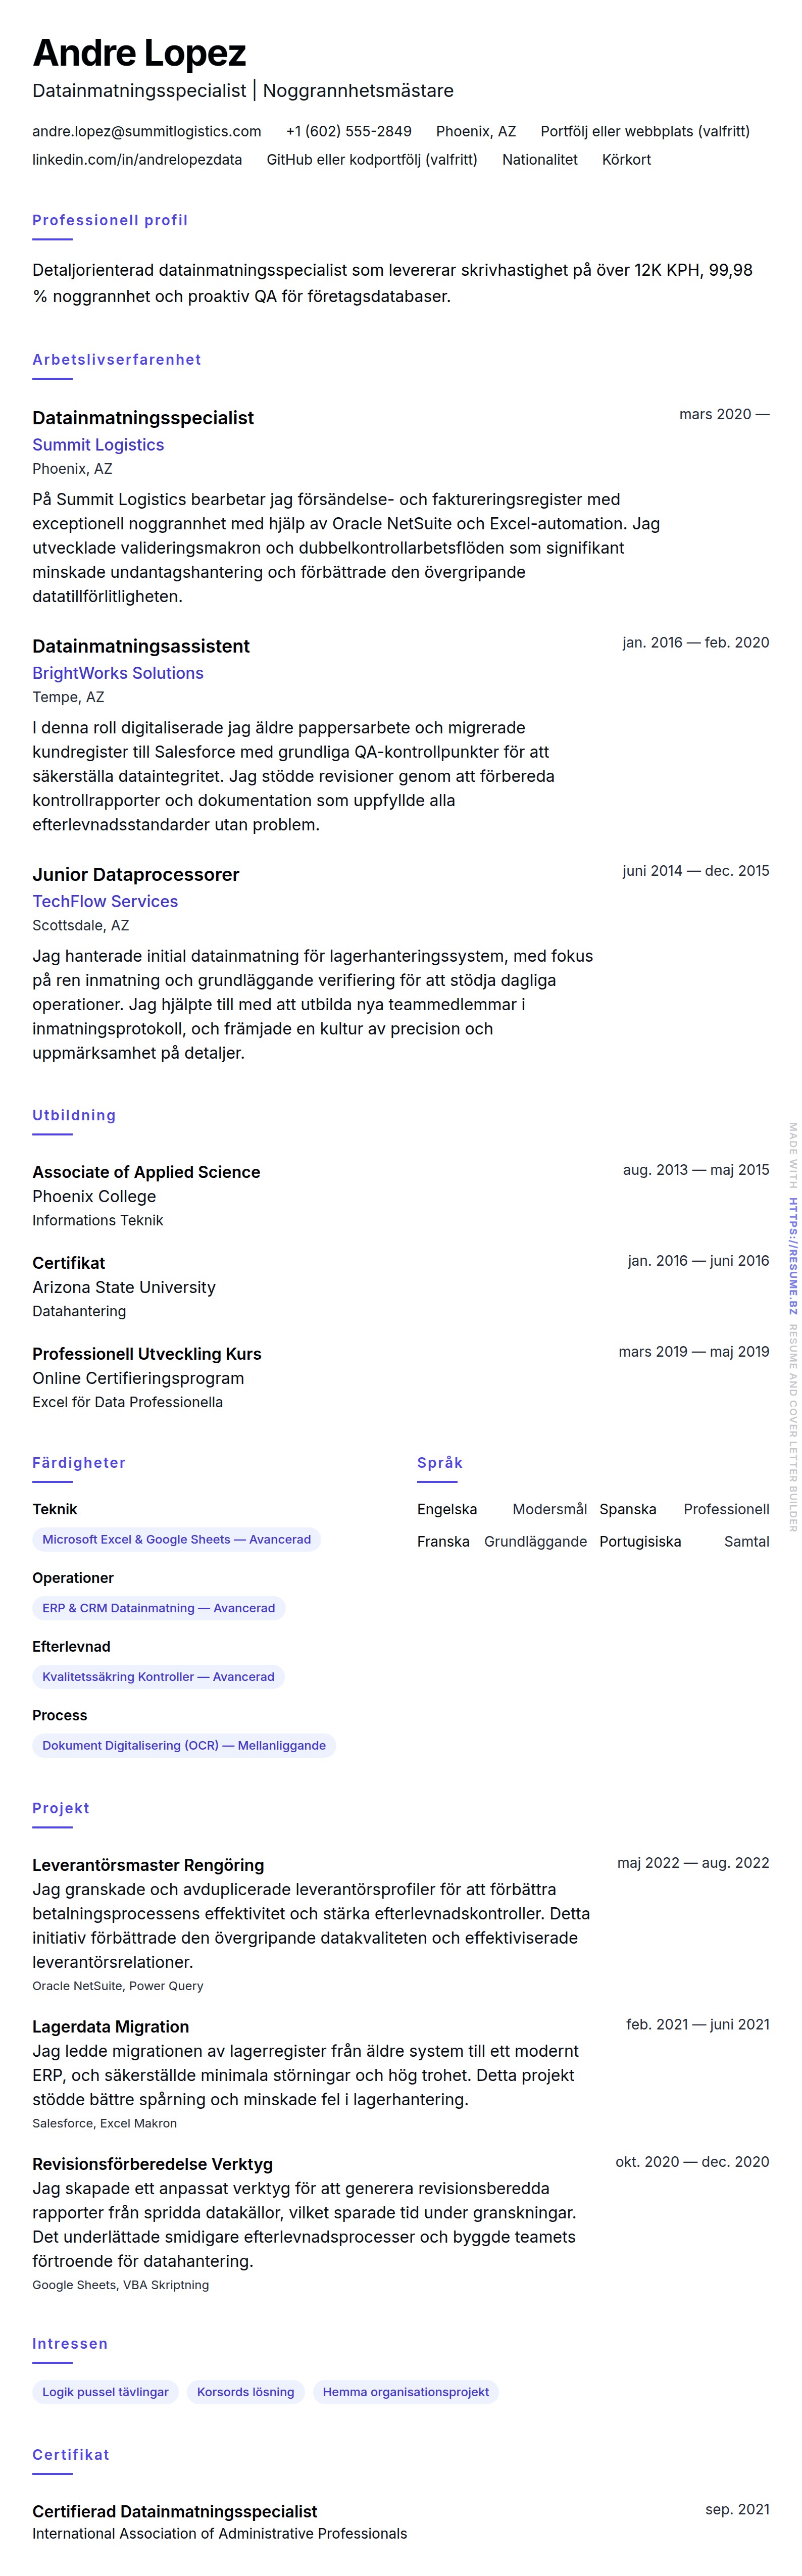Select the ERP & CRM Datainmatning skill tag
The height and width of the screenshot is (2576, 802).
[158, 1608]
